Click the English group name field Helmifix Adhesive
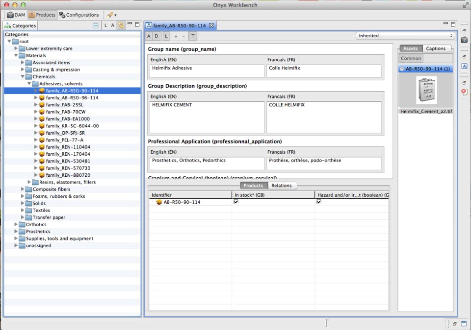Screen dimensions: 471x330 pyautogui.click(x=207, y=71)
